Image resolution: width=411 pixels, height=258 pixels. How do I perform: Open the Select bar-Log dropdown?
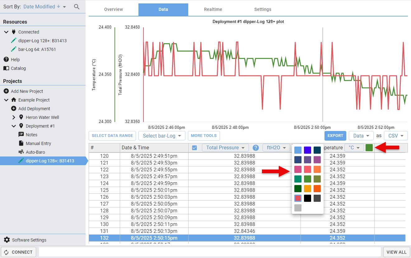tap(162, 136)
